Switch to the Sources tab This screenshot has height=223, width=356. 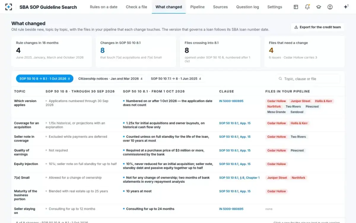[x=220, y=7]
